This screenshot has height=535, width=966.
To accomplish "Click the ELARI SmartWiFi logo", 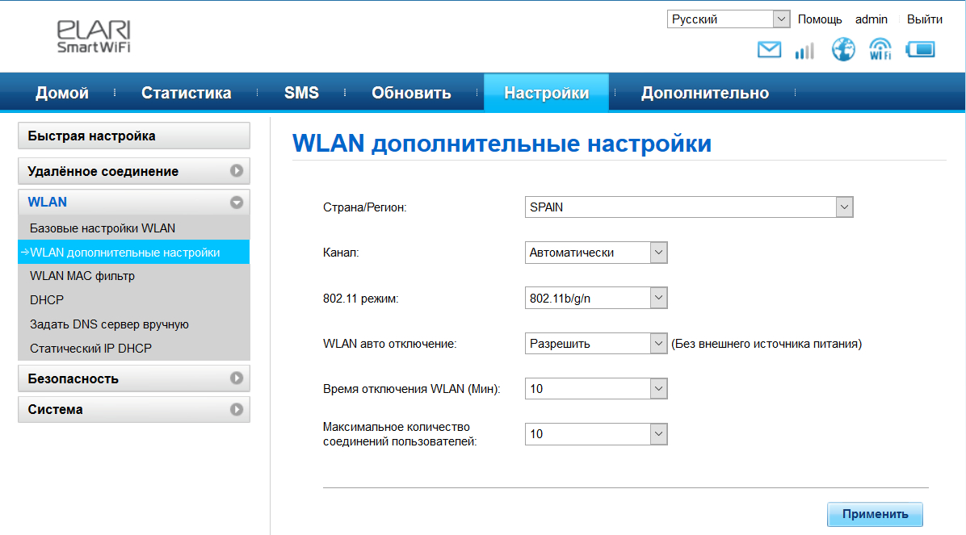I will tap(94, 37).
